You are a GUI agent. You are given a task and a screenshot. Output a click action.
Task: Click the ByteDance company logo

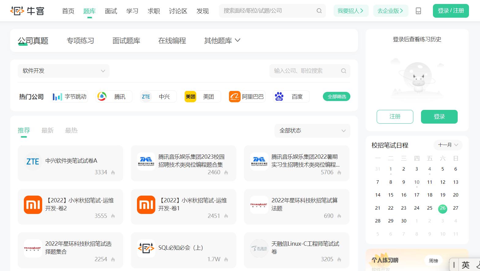point(57,97)
